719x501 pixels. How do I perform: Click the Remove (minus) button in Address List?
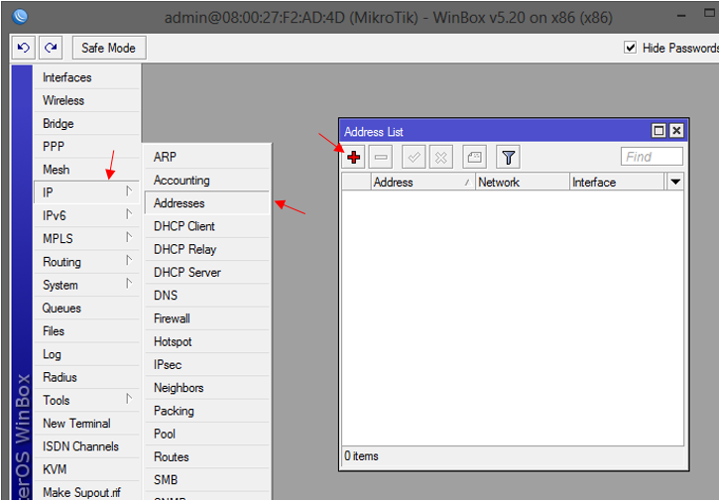pos(381,158)
